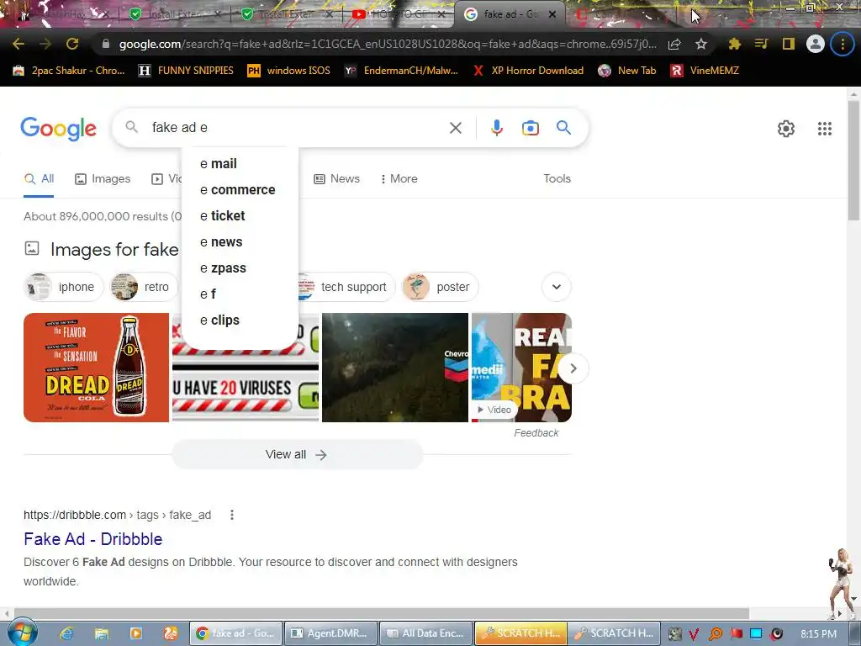Toggle the Chrome side panel icon

[789, 44]
